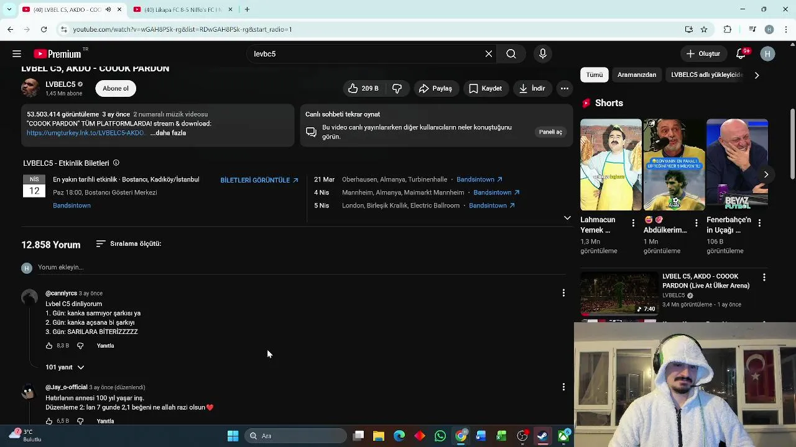Bookmark this page with star icon
This screenshot has height=447, width=796.
click(704, 29)
